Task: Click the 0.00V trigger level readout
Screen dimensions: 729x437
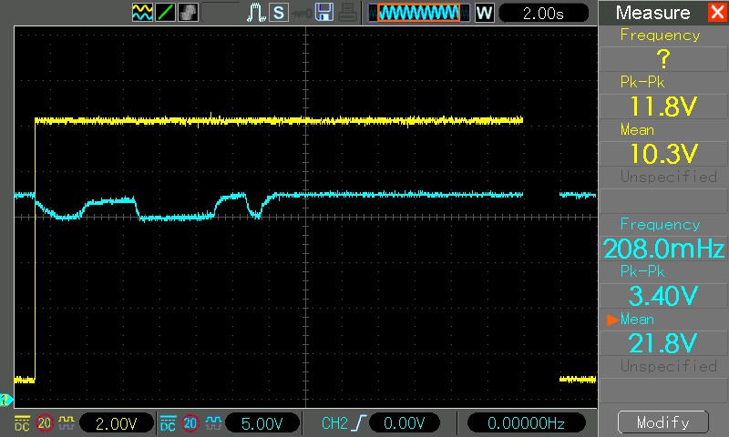Action: click(404, 423)
